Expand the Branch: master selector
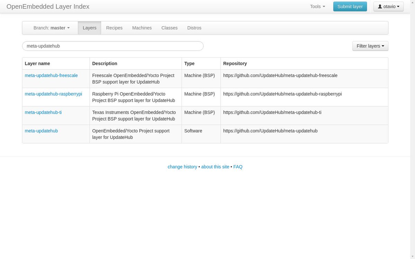Viewport: 415px width, 259px height. (52, 28)
